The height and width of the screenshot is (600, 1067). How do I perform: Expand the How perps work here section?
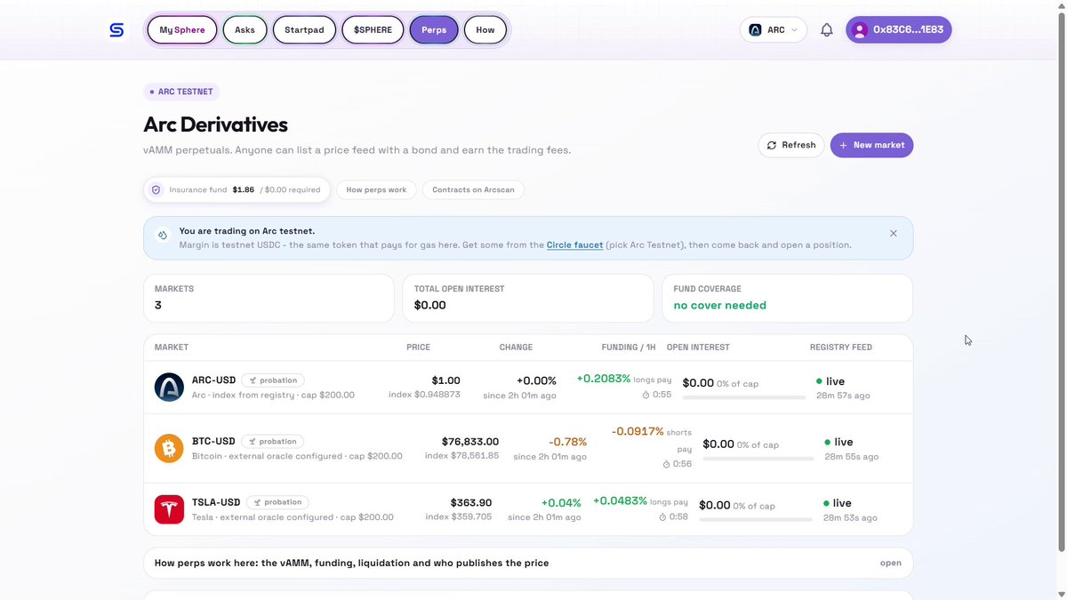528,563
